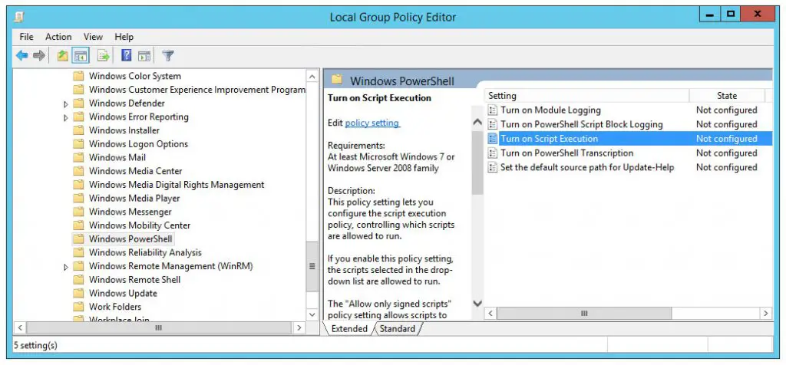Click the tree pane scroll down arrow
The image size is (786, 365).
tap(312, 314)
